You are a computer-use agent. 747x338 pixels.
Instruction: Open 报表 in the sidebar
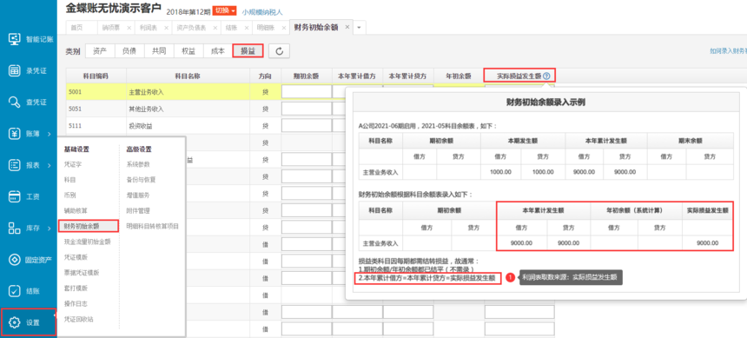click(x=29, y=165)
